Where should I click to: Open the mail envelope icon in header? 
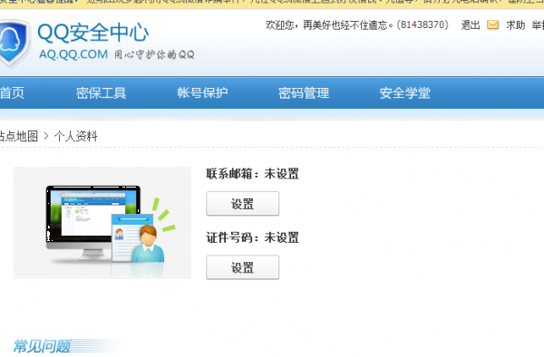[x=492, y=25]
